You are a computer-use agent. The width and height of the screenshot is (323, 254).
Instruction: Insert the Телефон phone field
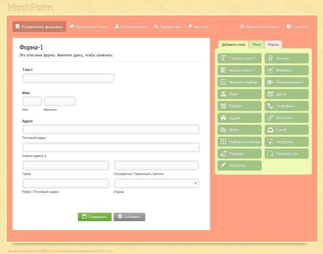coord(287,106)
